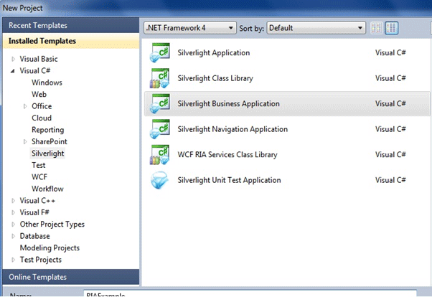Expand the Database node arrow

pos(13,236)
